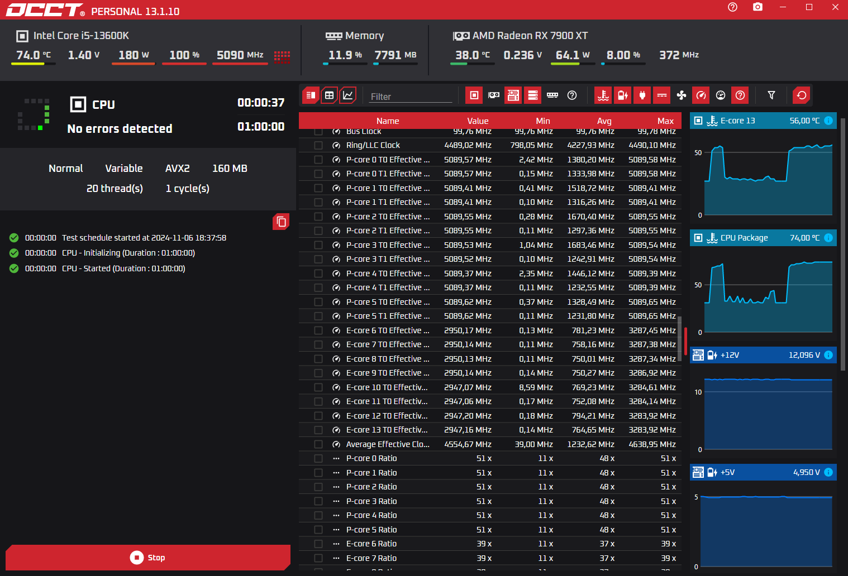The image size is (848, 576).
Task: Tick the P-core 0 T0 Effective checkbox
Action: click(x=318, y=160)
